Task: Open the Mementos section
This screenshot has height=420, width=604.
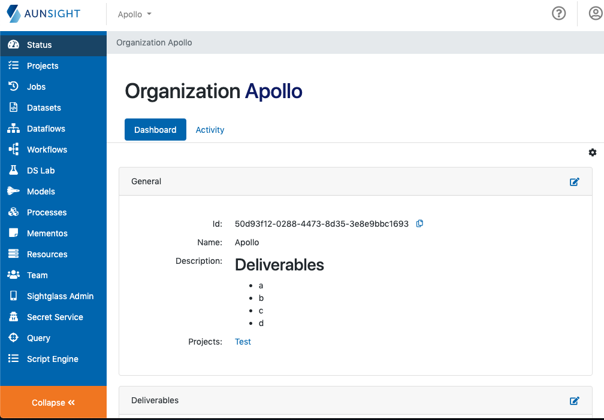Action: pyautogui.click(x=47, y=233)
